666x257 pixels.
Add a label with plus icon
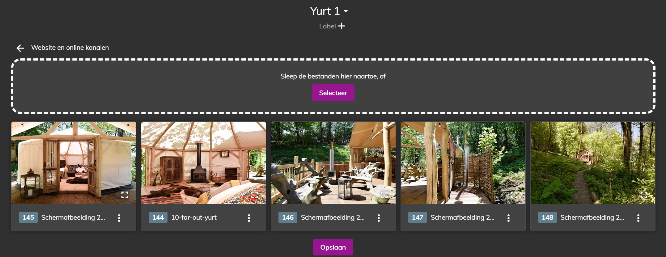click(x=341, y=26)
